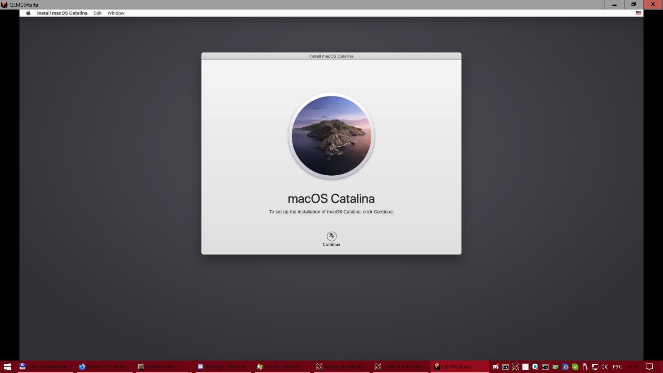Click the ESET tray icon
Screen dimensions: 663x373
point(535,367)
